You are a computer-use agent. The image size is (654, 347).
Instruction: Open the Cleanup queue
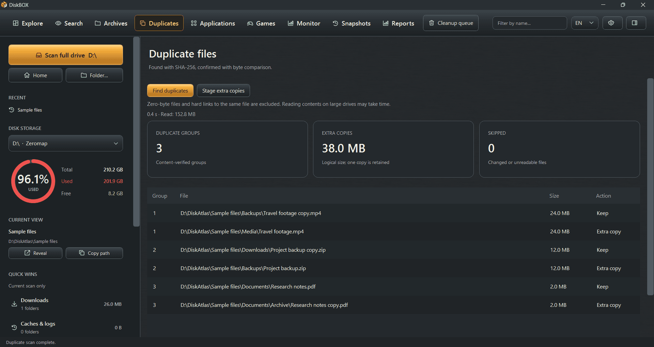pos(451,23)
